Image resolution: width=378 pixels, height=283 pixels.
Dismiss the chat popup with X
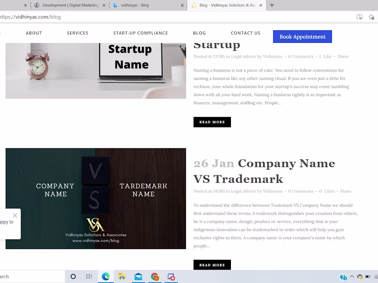coord(15,215)
